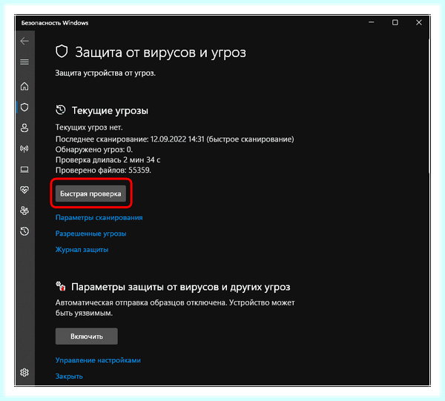Click the Защита от вирусов и угроз title
Image resolution: width=445 pixels, height=401 pixels.
pyautogui.click(x=161, y=53)
